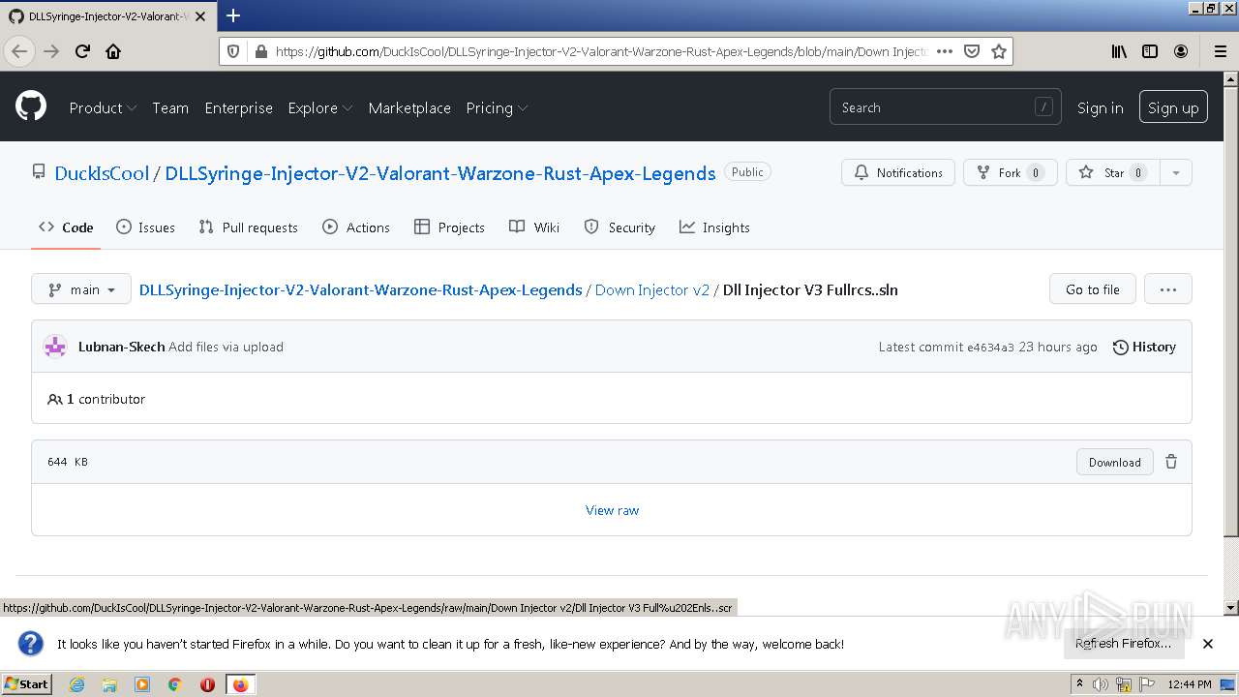Open the Security tab
The height and width of the screenshot is (697, 1239).
point(619,227)
